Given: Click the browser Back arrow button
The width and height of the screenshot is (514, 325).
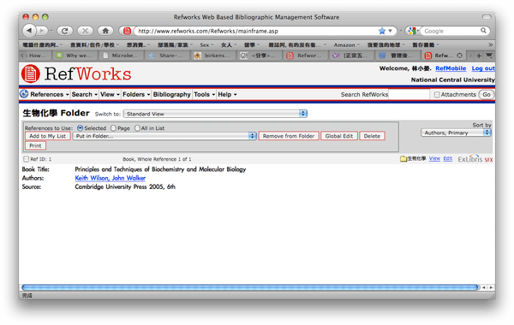Looking at the screenshot, I should tap(29, 31).
